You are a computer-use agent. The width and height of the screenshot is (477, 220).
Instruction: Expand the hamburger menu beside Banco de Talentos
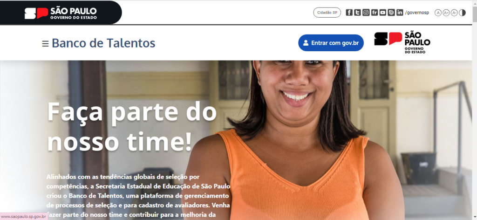[x=45, y=44]
